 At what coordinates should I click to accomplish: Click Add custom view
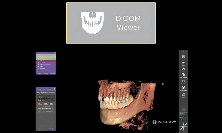(183, 120)
